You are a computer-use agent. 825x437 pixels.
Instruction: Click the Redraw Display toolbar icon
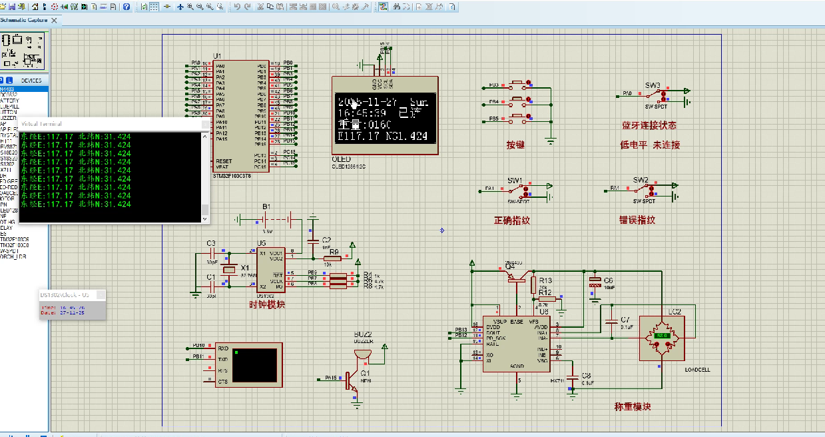(x=143, y=5)
